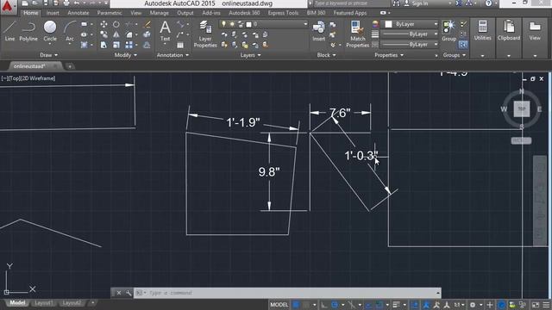This screenshot has width=552, height=310.
Task: Open the Parametric ribbon tab
Action: 110,13
